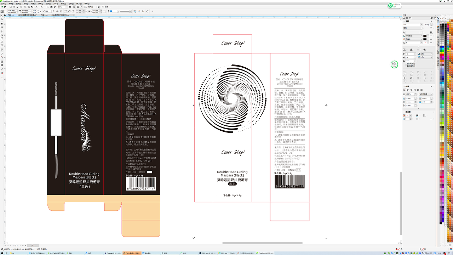
Task: Open the 无填充 background fill dropdown
Action: pyautogui.click(x=421, y=39)
